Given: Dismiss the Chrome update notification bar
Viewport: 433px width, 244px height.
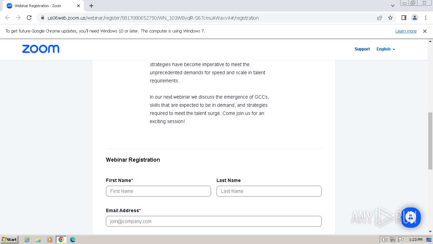Looking at the screenshot, I should click(x=425, y=31).
